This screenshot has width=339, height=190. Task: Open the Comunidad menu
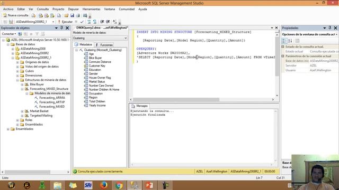[x=127, y=9]
